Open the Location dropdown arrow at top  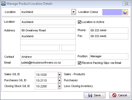point(73,12)
